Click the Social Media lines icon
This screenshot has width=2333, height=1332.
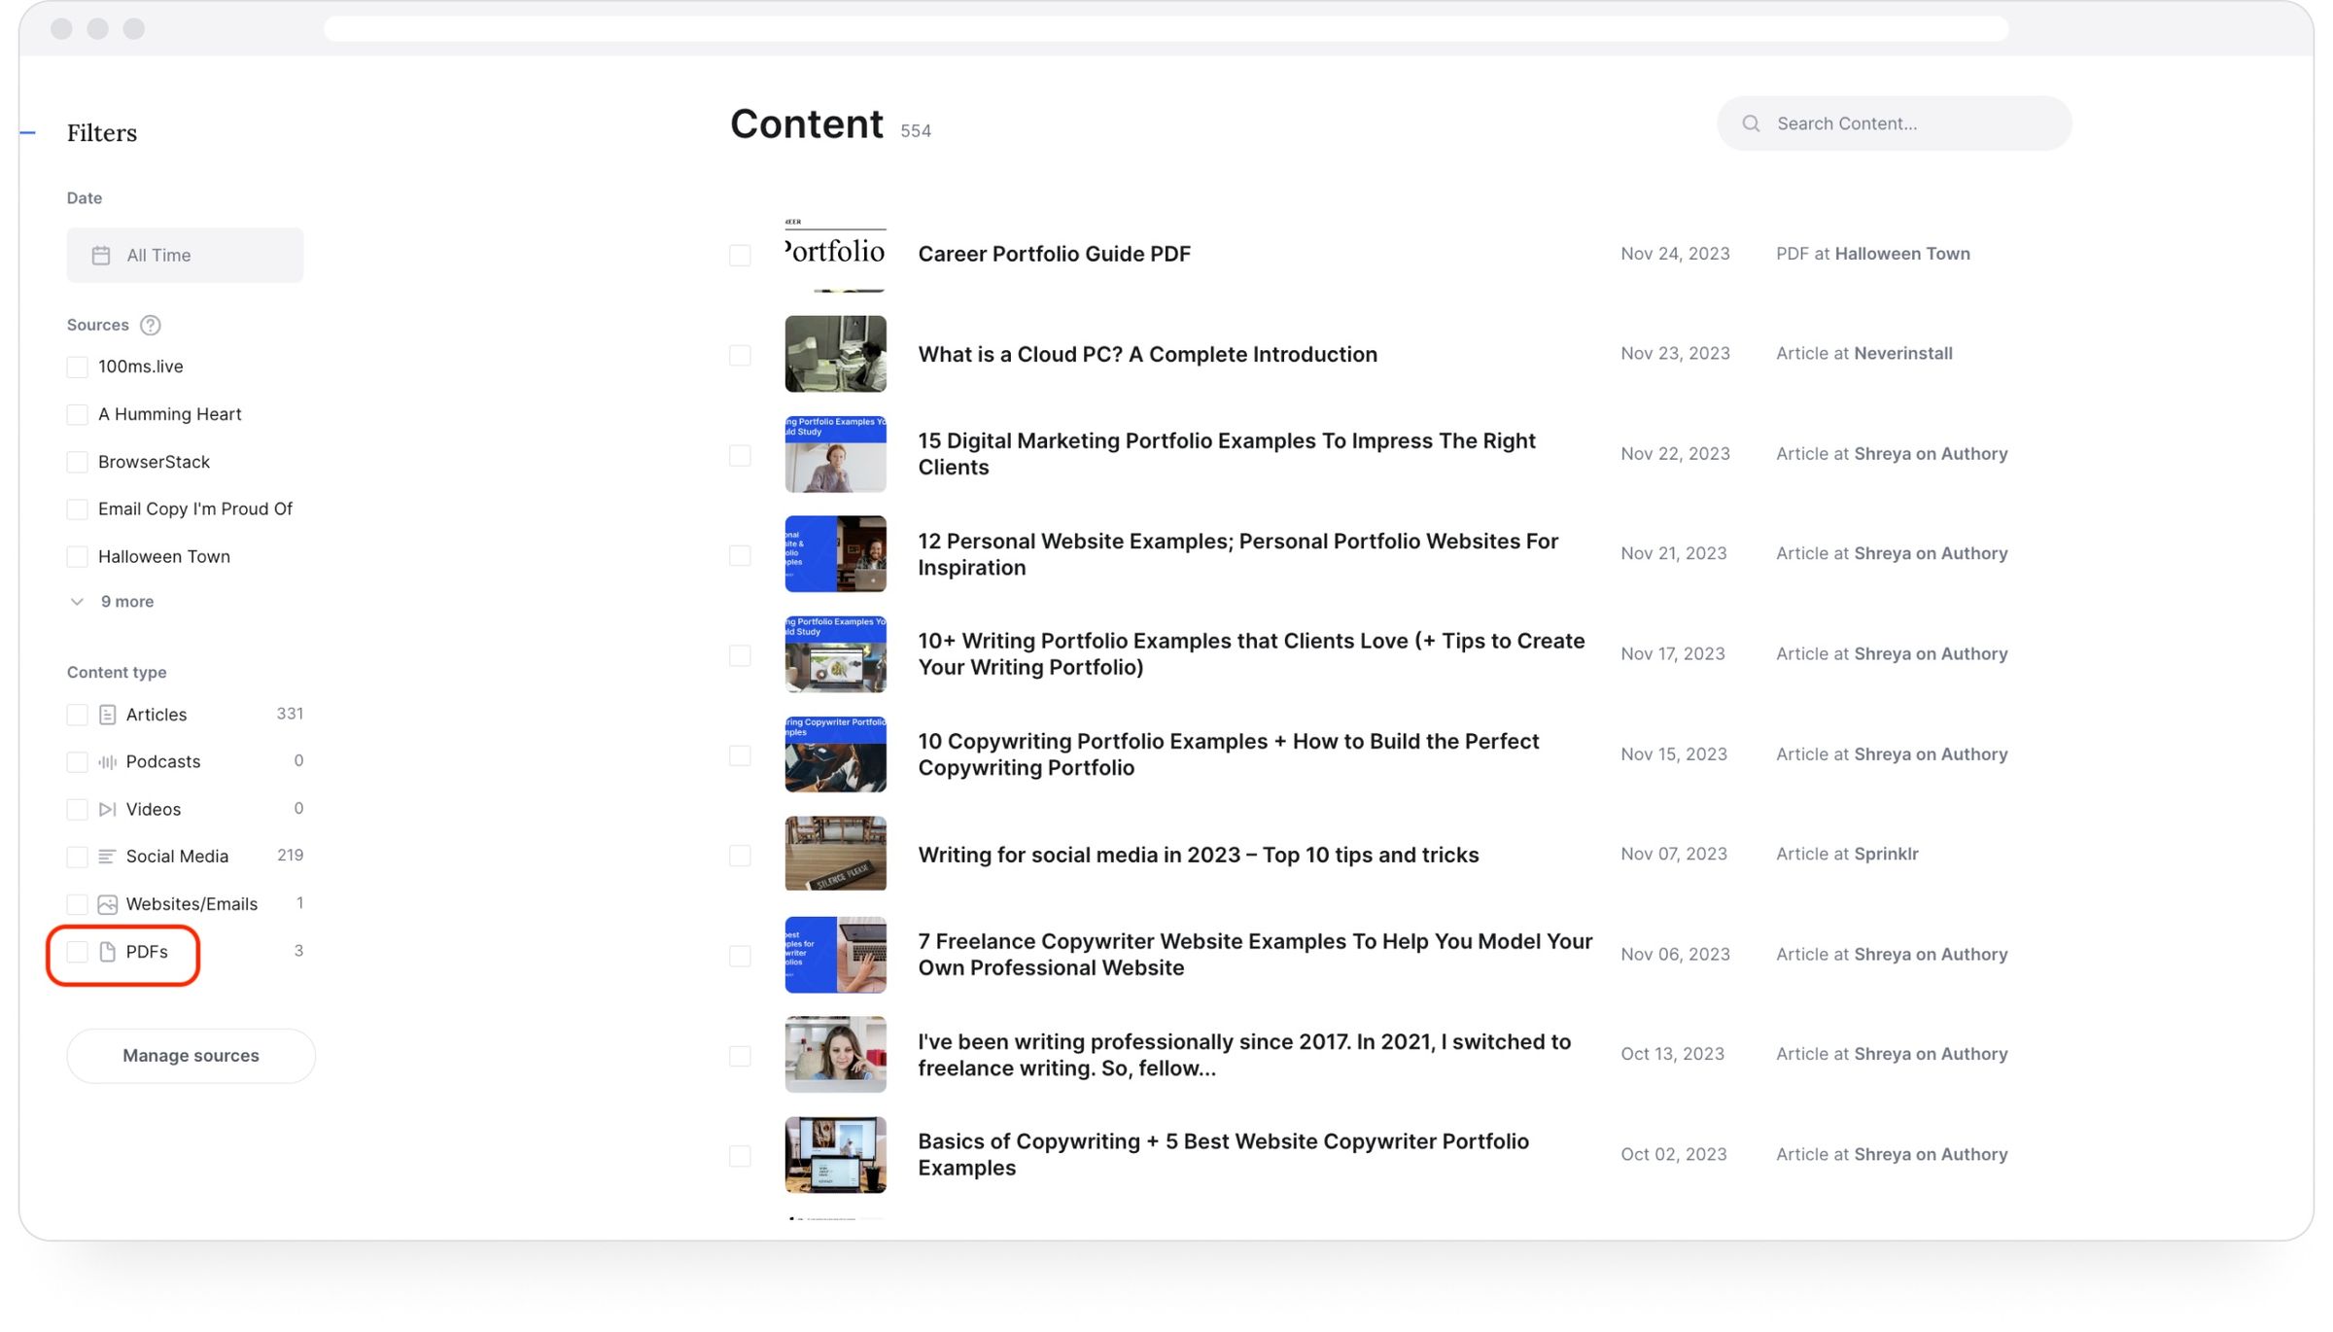(x=108, y=857)
